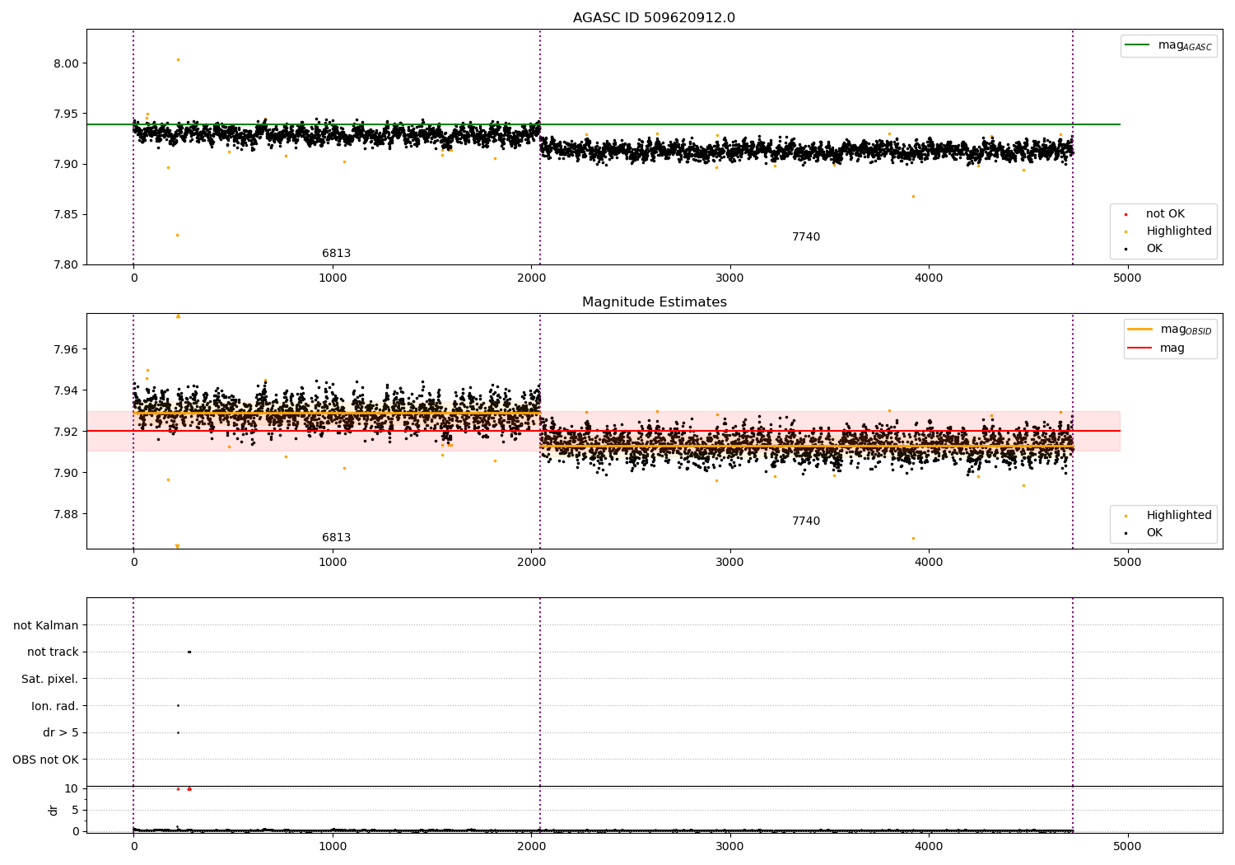Click the 'Sat. pixel.' flag label
This screenshot has height=865, width=1235.
coord(50,679)
